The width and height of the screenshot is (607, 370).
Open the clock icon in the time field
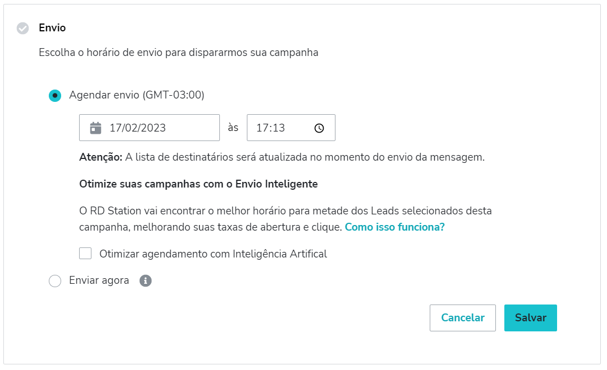pos(319,127)
